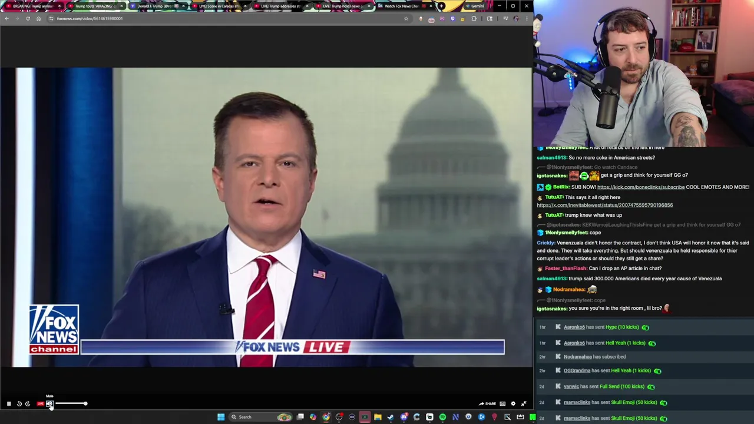Image resolution: width=754 pixels, height=424 pixels.
Task: Adjust the video volume slider
Action: pos(71,404)
